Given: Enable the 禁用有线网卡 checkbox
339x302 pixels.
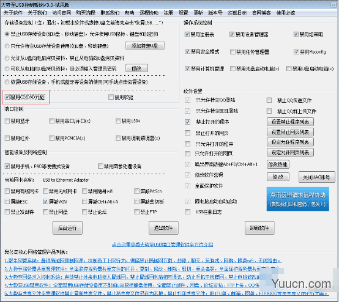Looking at the screenshot, I should (7, 191).
